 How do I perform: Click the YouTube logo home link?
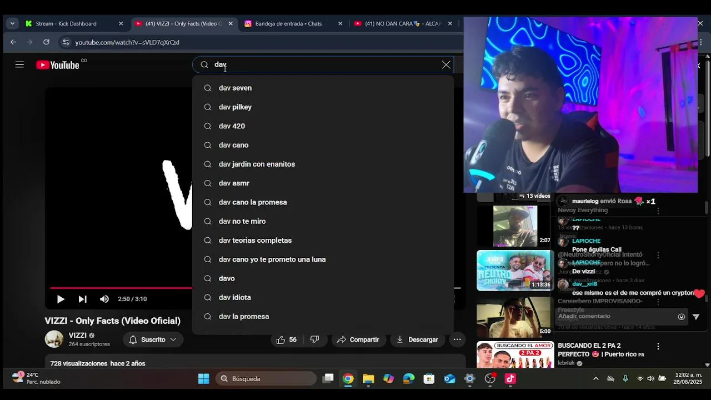(58, 65)
